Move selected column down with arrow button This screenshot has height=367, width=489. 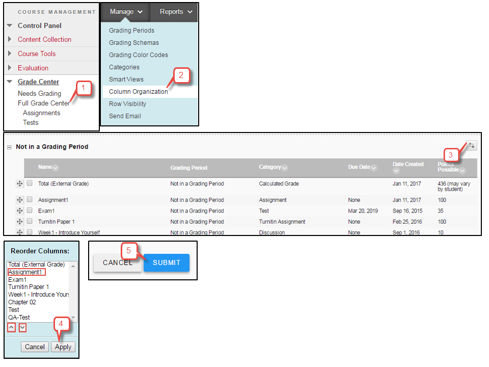(22, 327)
